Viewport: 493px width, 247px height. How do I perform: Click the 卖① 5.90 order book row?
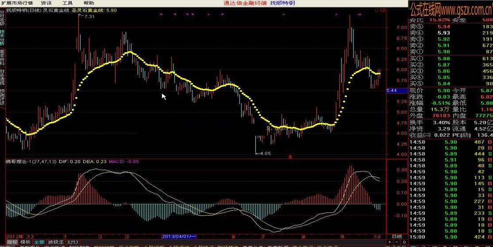pos(451,52)
